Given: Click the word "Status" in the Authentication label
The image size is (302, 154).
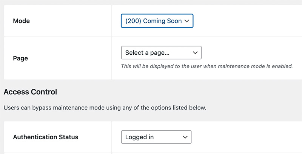Looking at the screenshot, I should coord(69,137).
